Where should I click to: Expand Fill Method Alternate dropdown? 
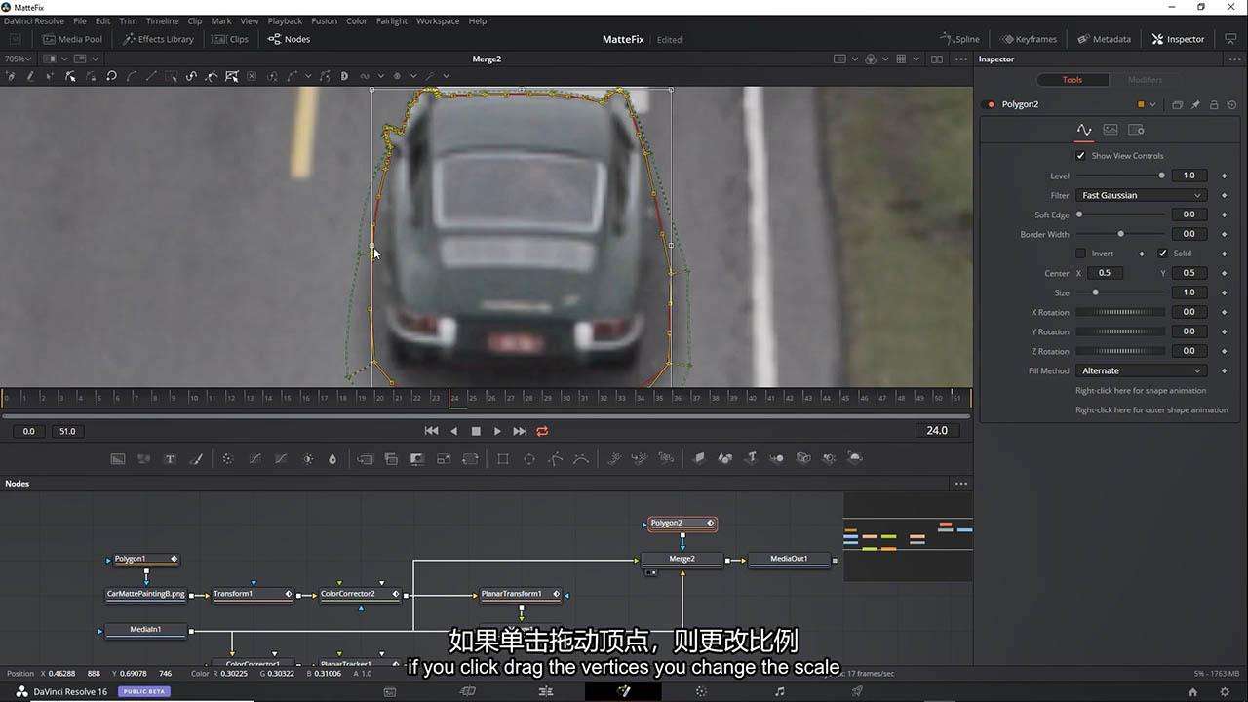point(1142,370)
